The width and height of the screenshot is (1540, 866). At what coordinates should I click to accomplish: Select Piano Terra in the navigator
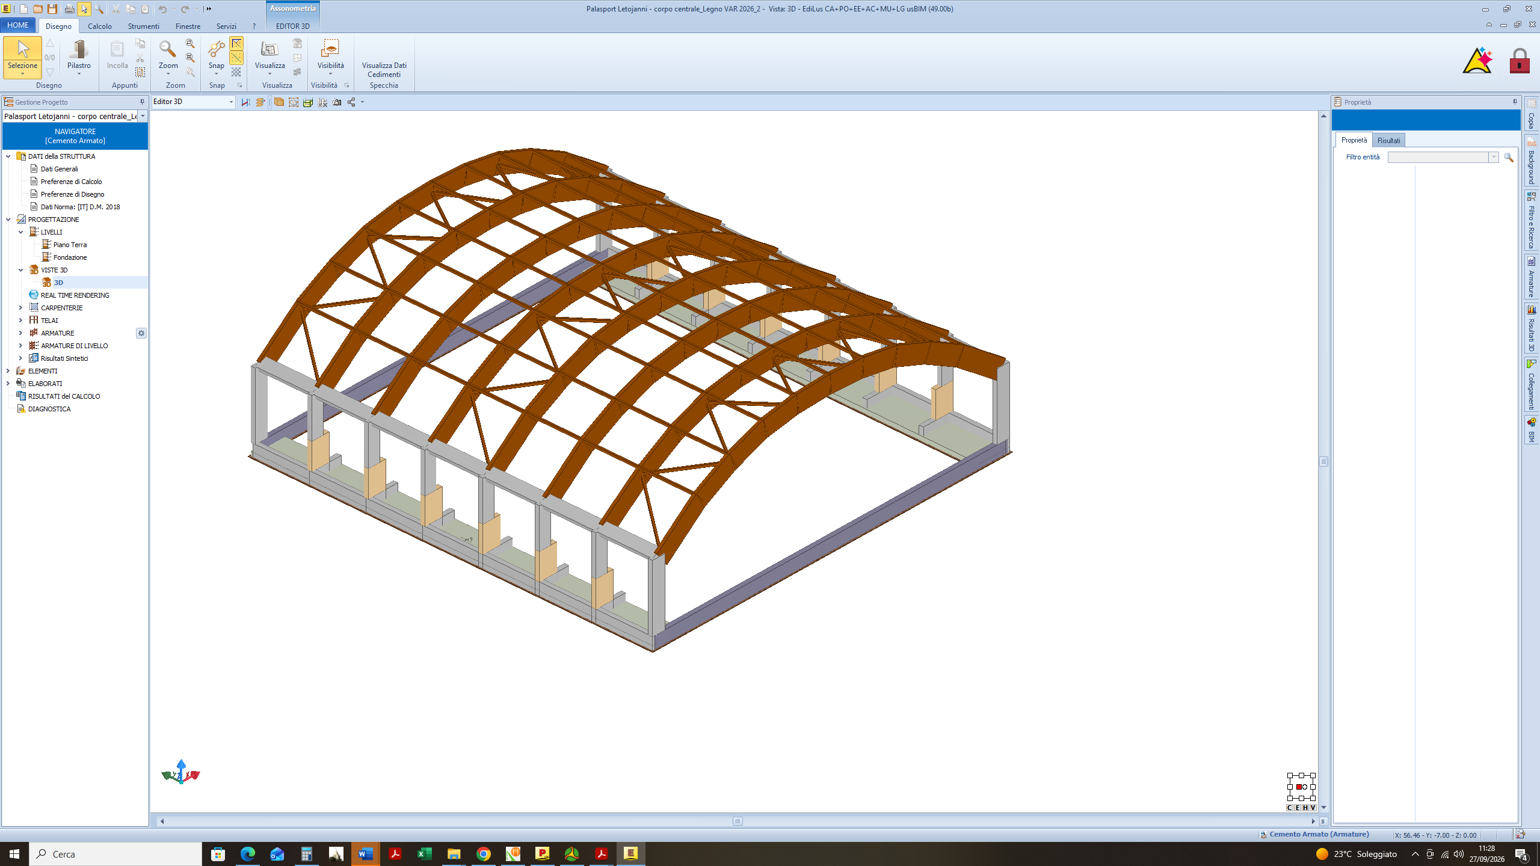[70, 245]
